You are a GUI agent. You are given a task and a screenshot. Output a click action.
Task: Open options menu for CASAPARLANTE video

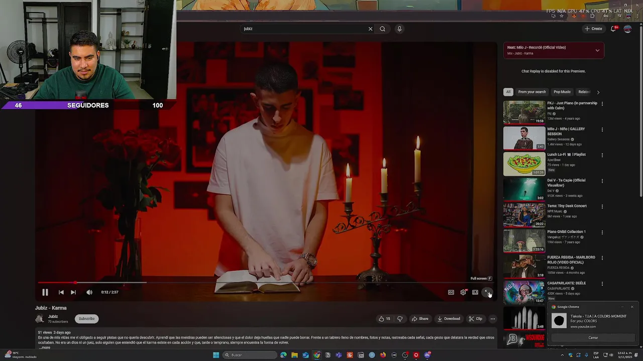(602, 284)
